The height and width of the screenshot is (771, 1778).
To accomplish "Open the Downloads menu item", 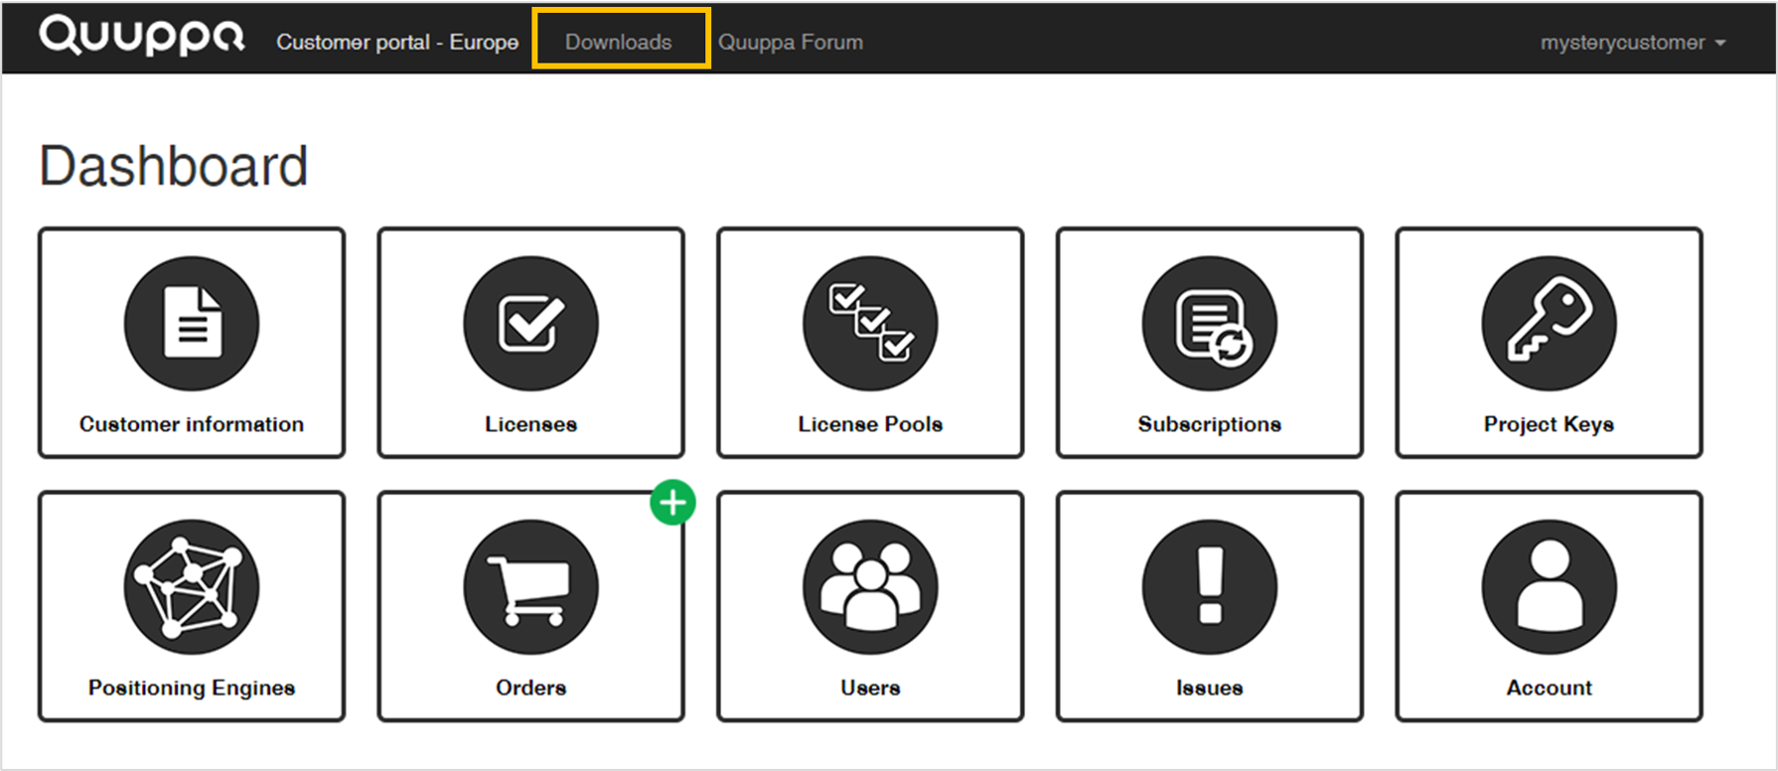I will [619, 42].
